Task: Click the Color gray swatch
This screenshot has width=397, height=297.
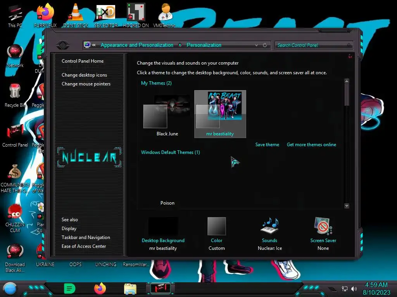Action: tap(217, 226)
